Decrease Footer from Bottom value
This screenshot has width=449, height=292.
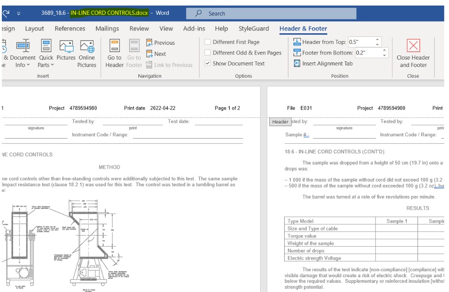coord(385,55)
